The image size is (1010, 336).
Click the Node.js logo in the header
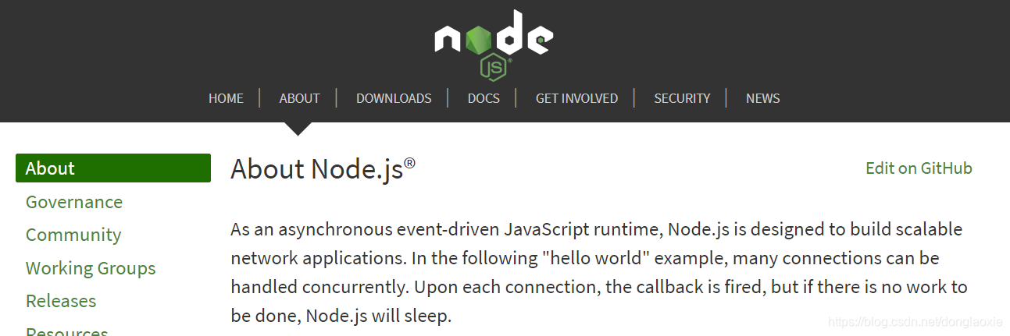tap(494, 44)
